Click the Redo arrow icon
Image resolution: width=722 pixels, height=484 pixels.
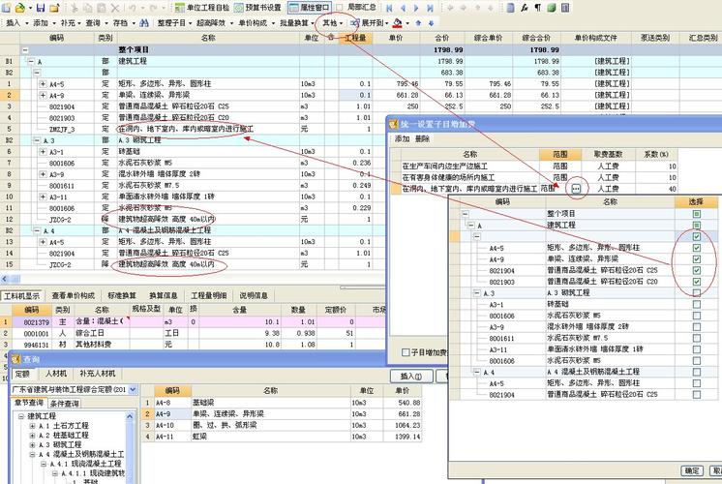pyautogui.click(x=153, y=8)
